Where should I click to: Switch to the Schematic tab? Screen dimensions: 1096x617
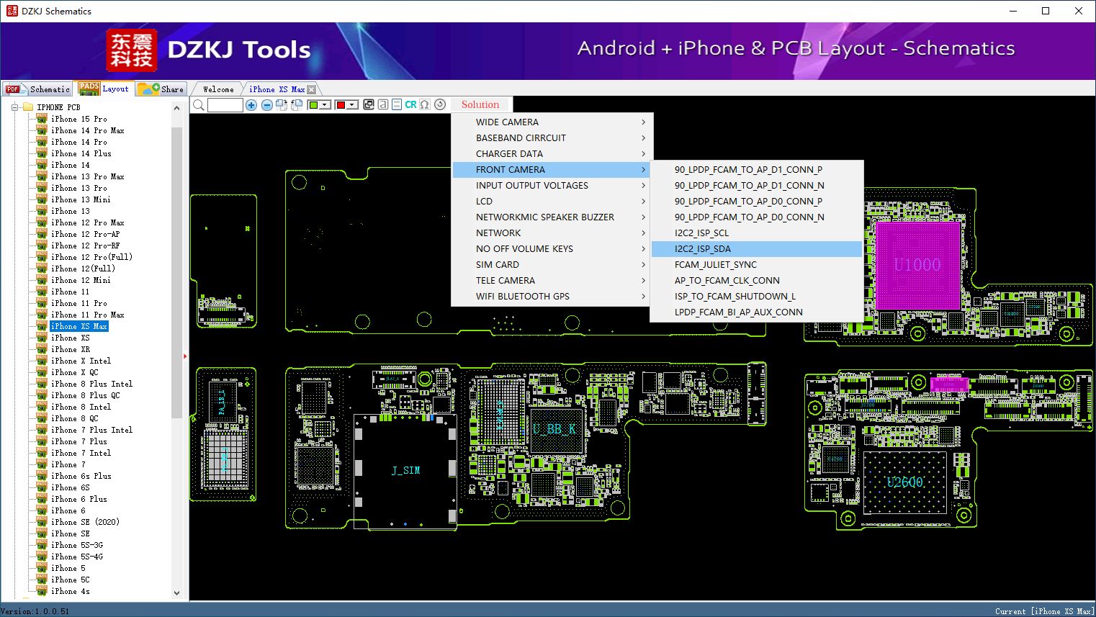pyautogui.click(x=37, y=89)
